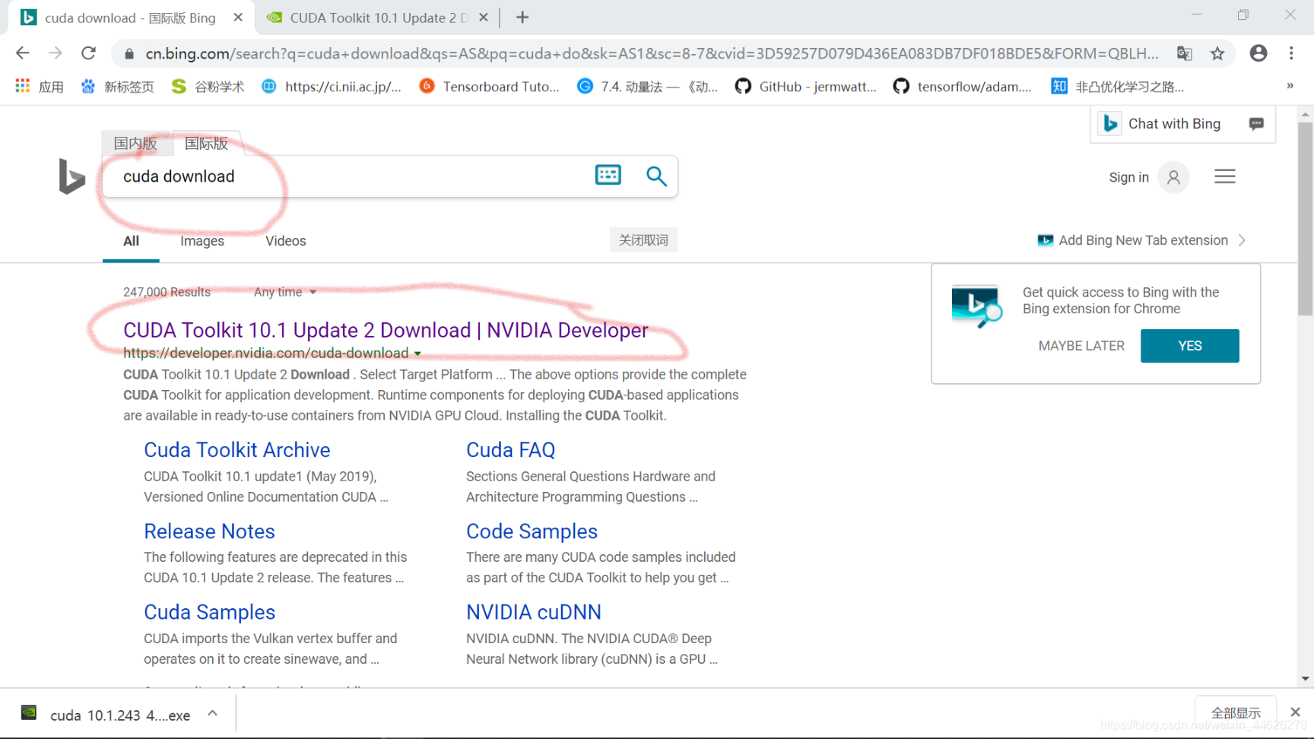Click the address bar URL
Screen dimensions: 1314x739
coord(652,53)
